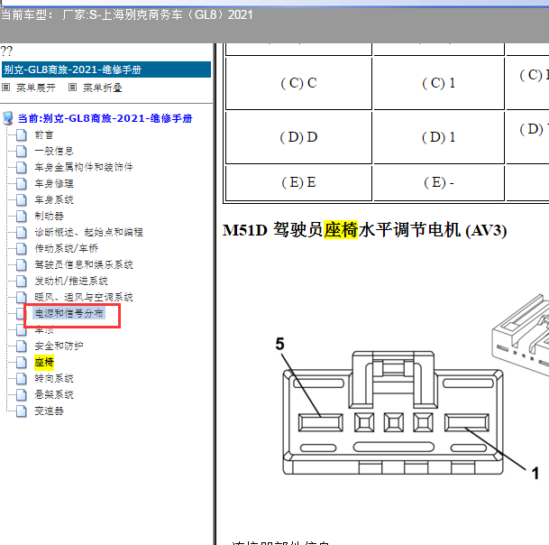Open the 悬架系统 chapter

(x=54, y=394)
